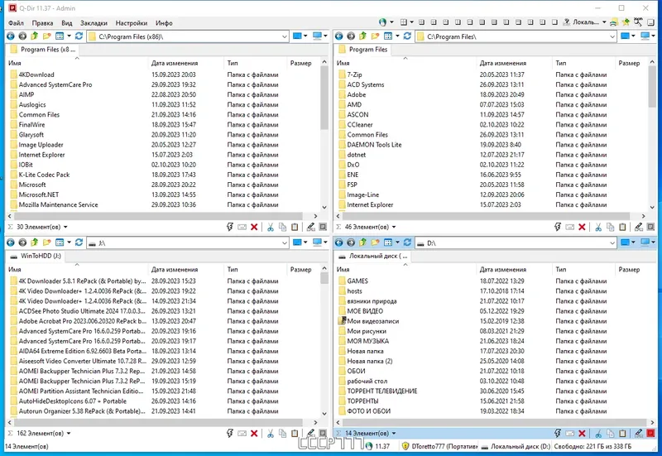
Task: Open the Правка menu
Action: click(42, 23)
